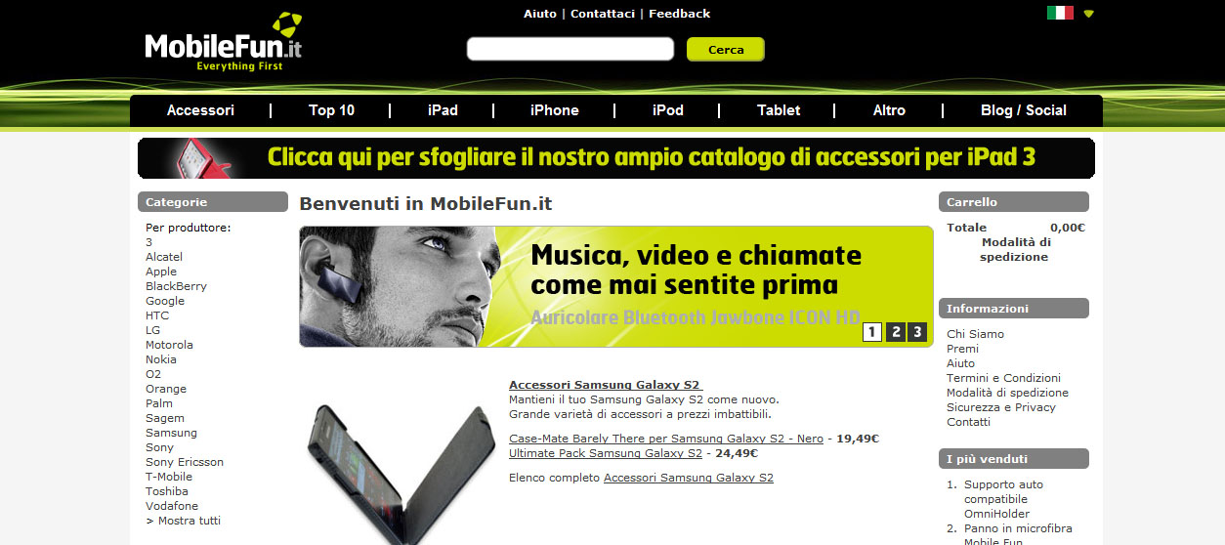1225x545 pixels.
Task: Click the Contattaci top link
Action: (x=603, y=14)
